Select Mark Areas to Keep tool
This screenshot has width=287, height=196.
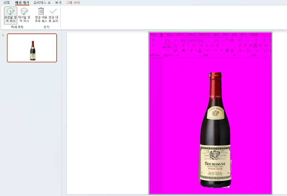(x=11, y=15)
